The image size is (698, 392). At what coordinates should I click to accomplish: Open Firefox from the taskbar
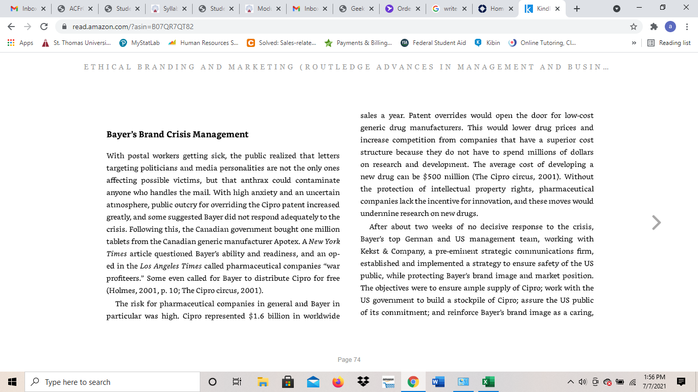(338, 382)
